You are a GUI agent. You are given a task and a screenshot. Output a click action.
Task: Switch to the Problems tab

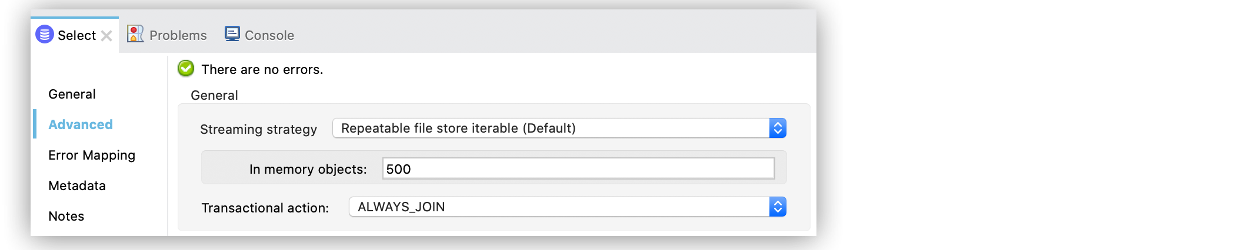click(x=178, y=35)
